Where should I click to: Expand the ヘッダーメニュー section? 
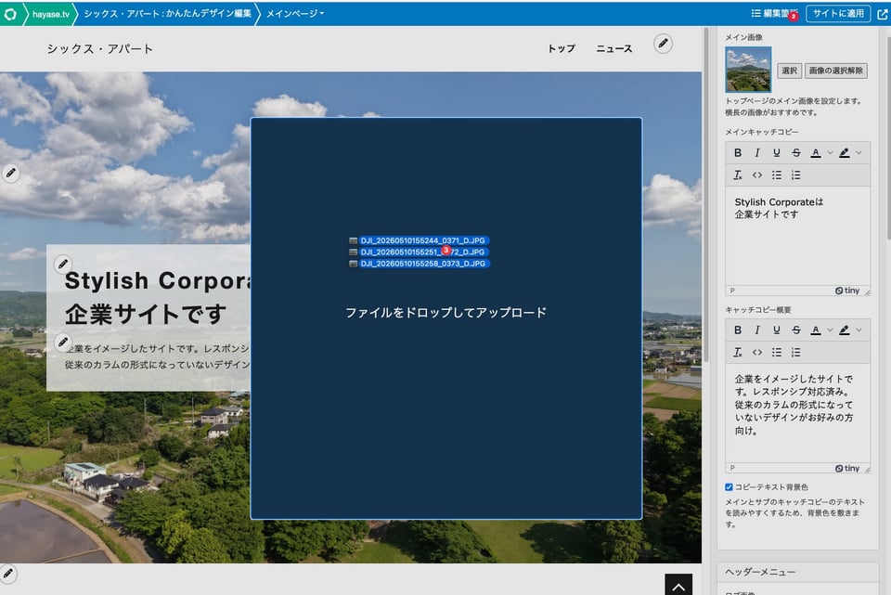[798, 572]
